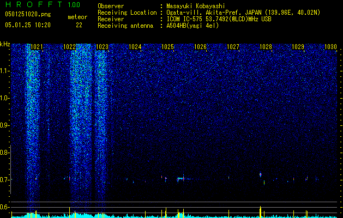Click the bright meteor echo just before 1028
The image size is (343, 218).
point(260,174)
